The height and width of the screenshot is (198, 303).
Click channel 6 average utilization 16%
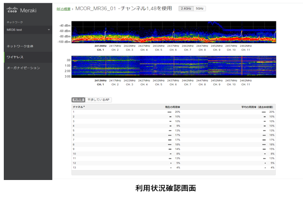coord(272,135)
